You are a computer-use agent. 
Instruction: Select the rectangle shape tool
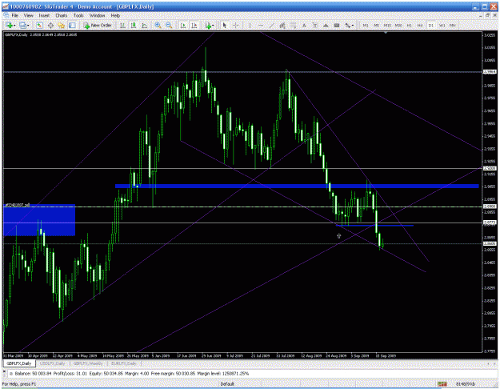(x=337, y=25)
